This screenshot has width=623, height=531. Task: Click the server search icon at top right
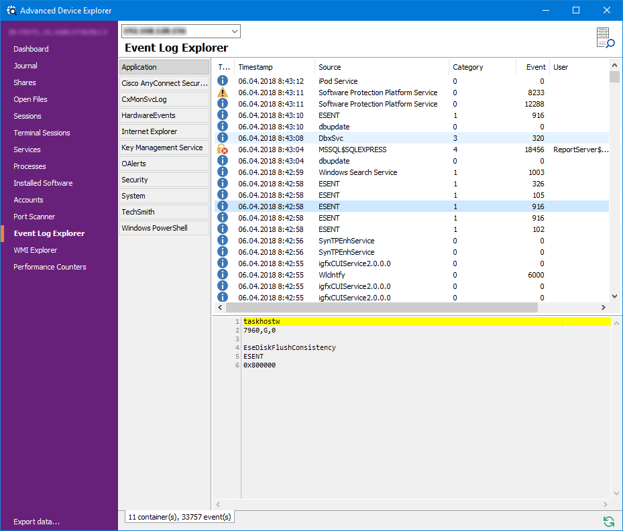click(605, 38)
